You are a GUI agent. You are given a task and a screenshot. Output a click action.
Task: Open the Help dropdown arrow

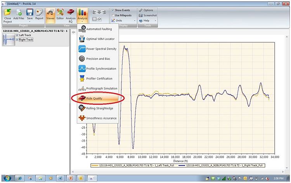[x=155, y=21]
